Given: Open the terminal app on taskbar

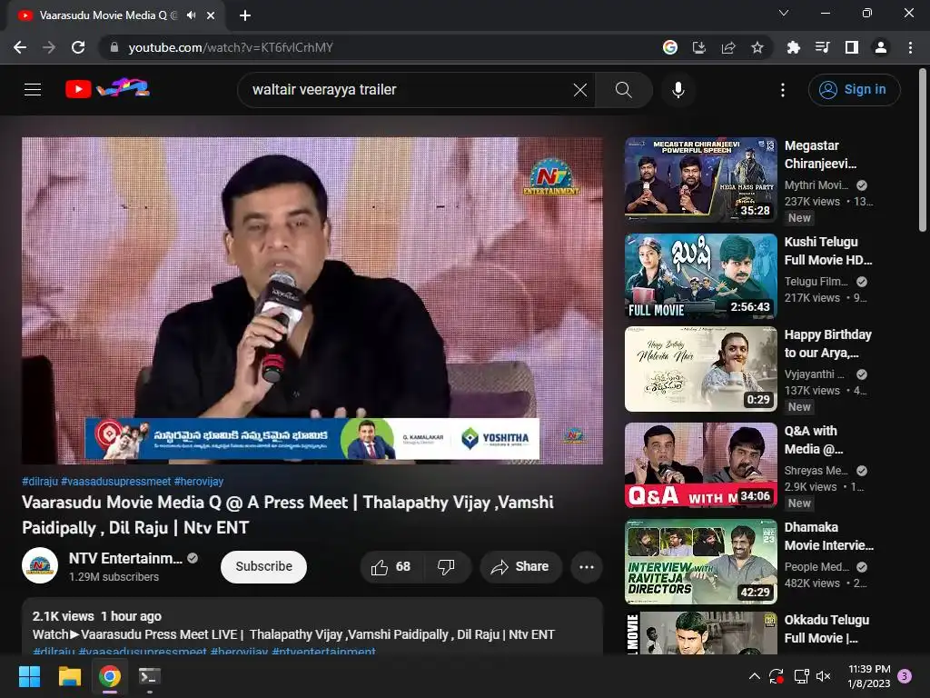Looking at the screenshot, I should [x=150, y=676].
